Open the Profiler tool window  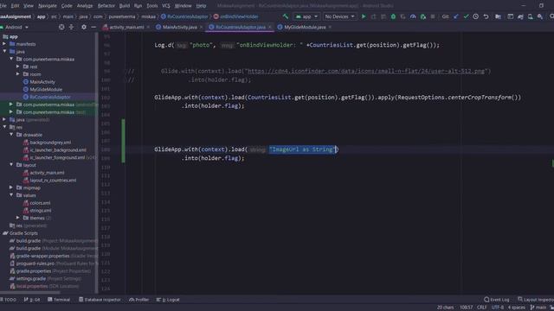[138, 300]
